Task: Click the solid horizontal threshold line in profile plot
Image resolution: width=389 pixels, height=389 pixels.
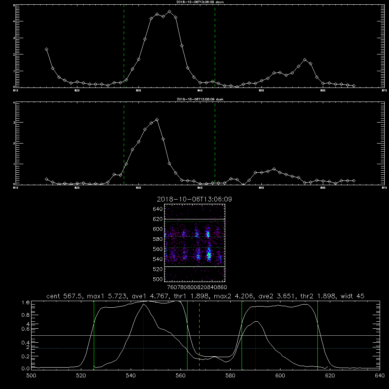Action: point(205,335)
